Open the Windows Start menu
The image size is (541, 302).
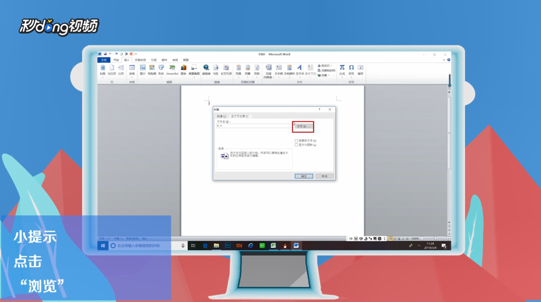point(103,246)
